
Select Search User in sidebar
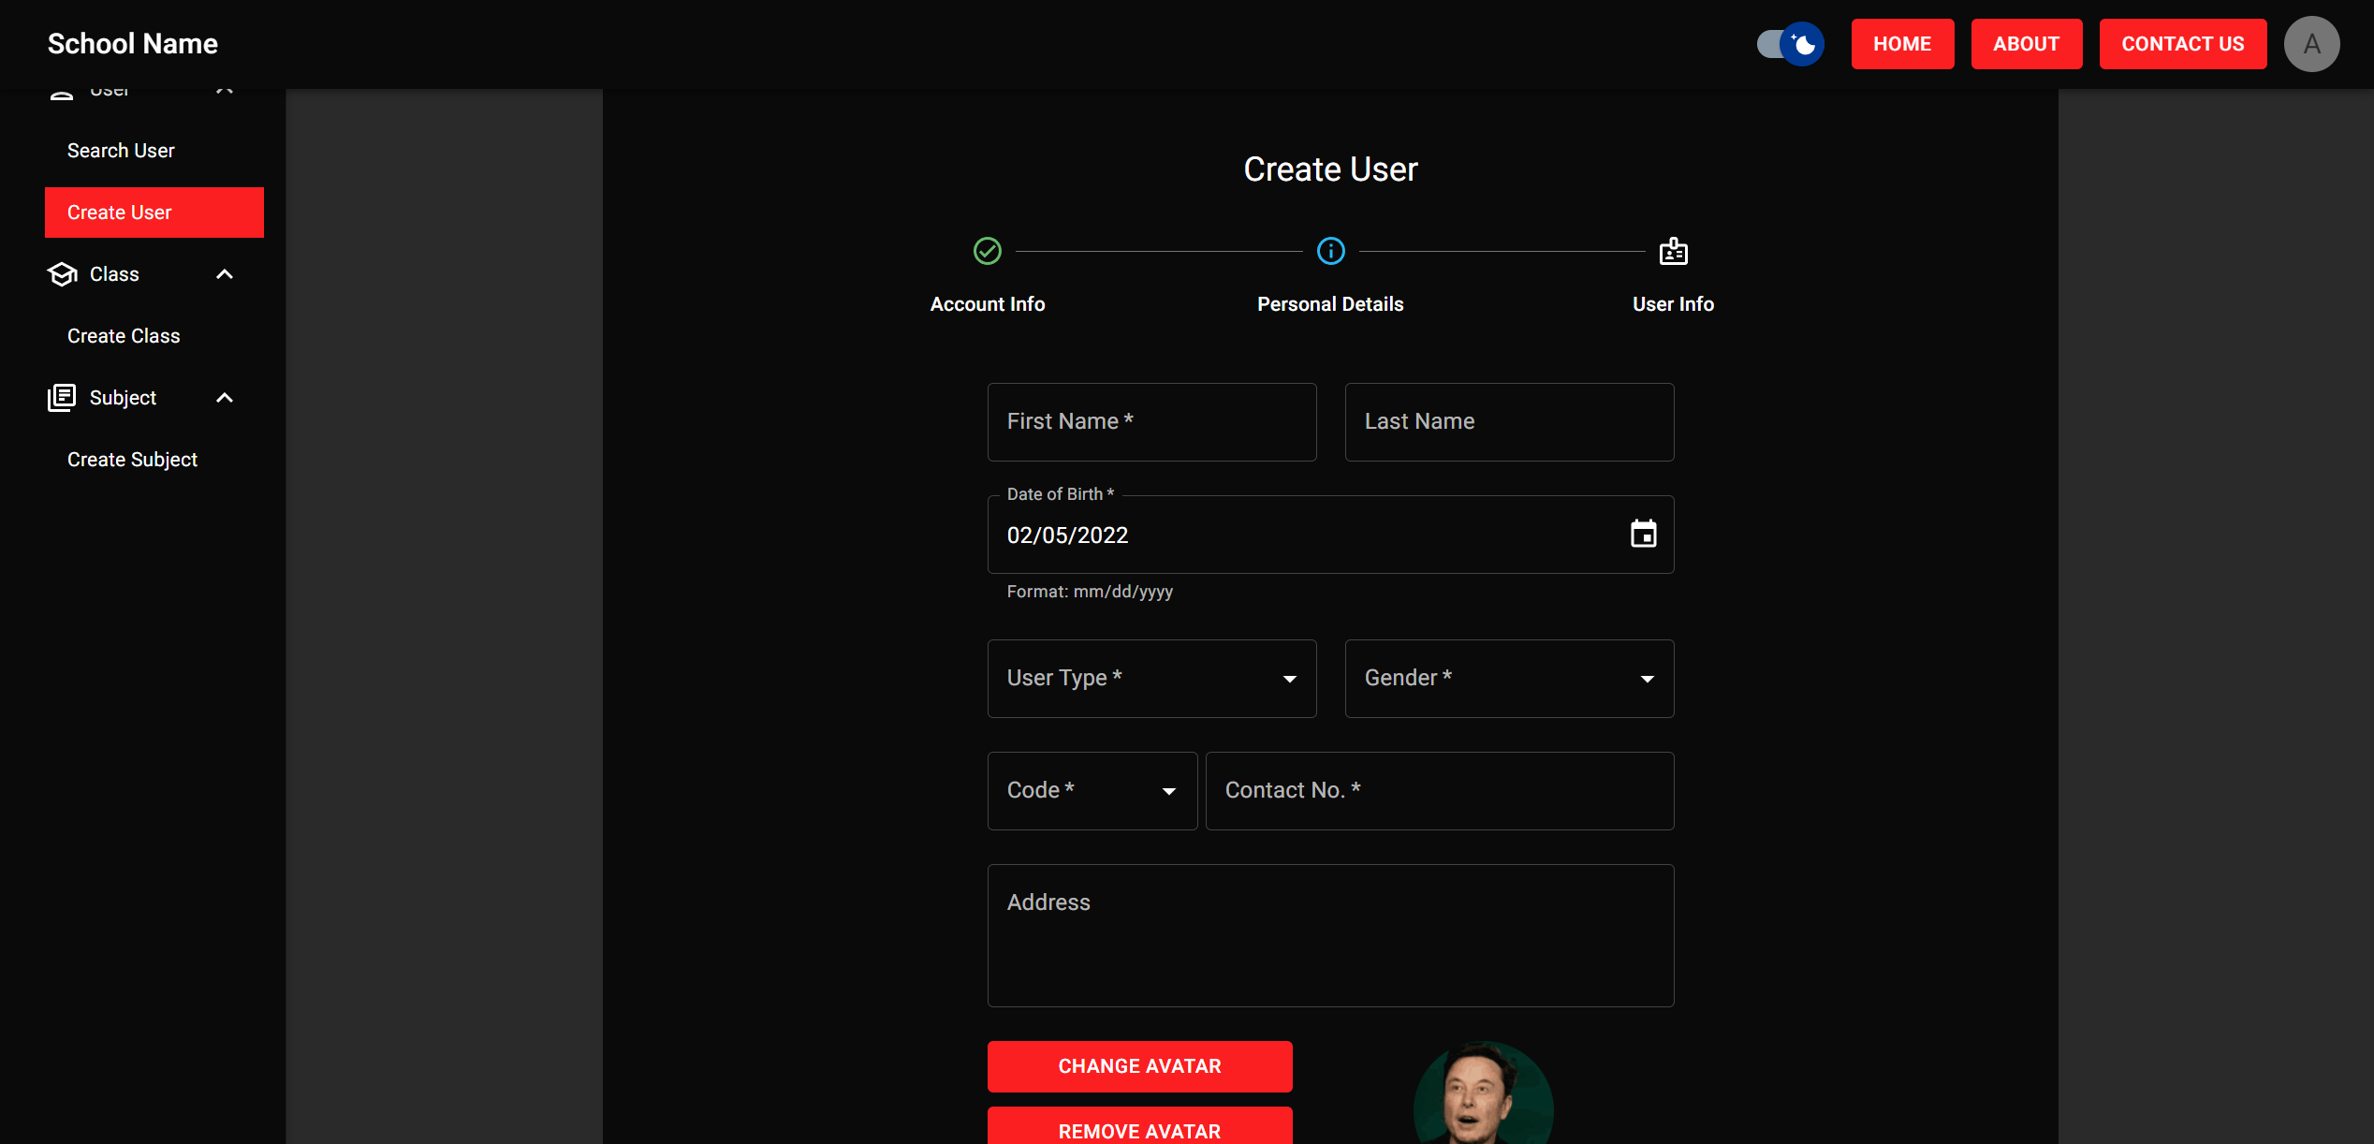pyautogui.click(x=121, y=151)
